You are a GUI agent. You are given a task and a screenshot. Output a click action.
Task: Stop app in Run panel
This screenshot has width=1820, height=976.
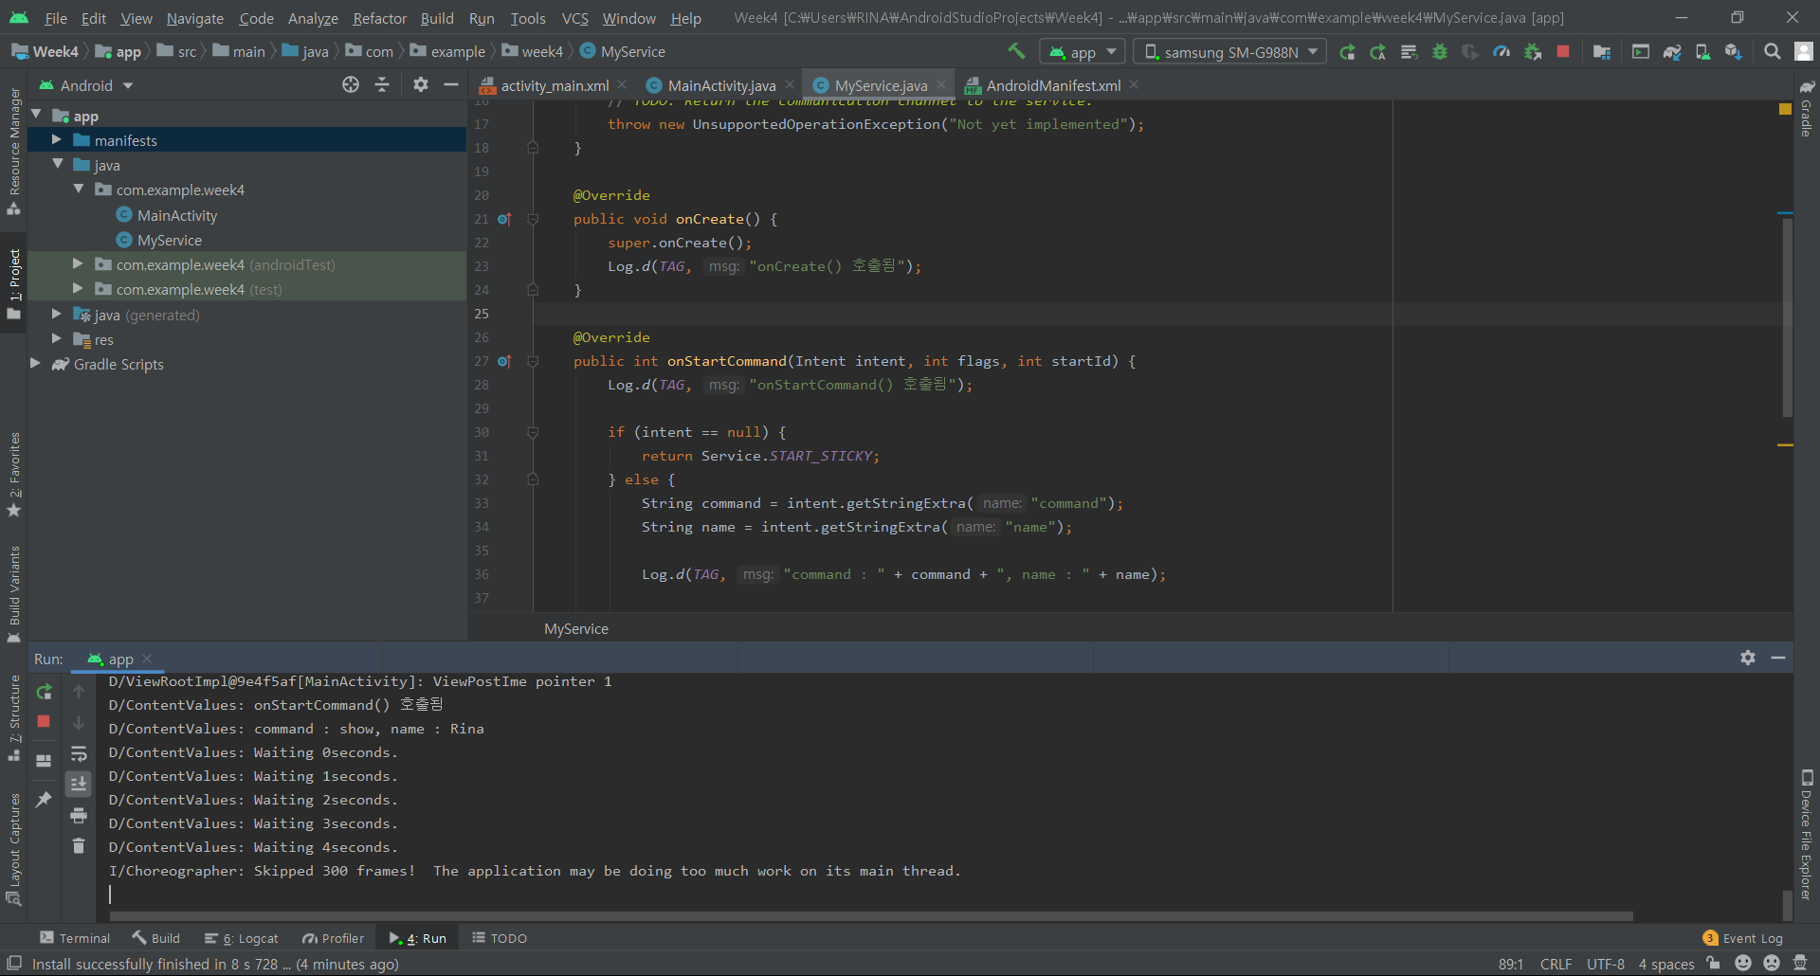tap(44, 722)
